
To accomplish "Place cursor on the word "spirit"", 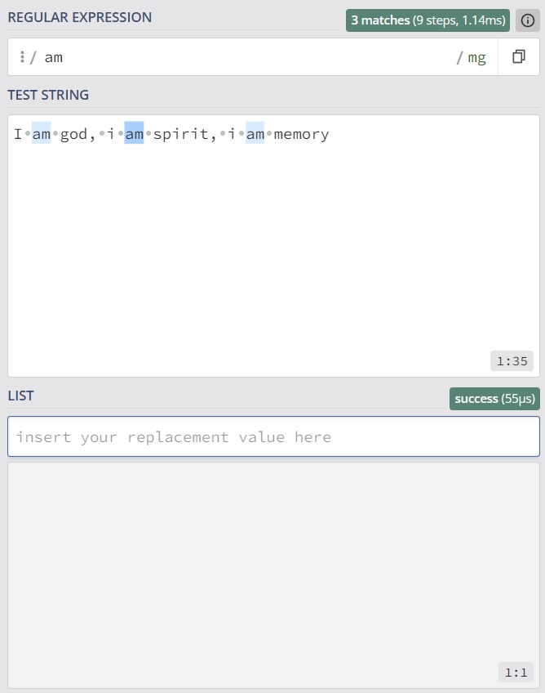I will tap(180, 134).
